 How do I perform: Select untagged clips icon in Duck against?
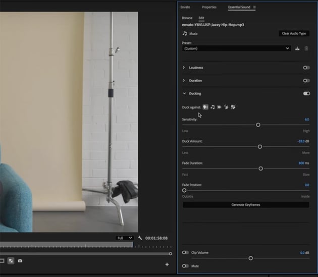(x=233, y=107)
